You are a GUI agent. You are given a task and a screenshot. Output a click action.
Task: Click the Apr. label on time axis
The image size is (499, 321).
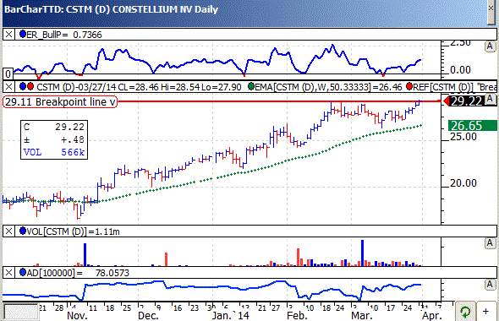click(x=432, y=316)
